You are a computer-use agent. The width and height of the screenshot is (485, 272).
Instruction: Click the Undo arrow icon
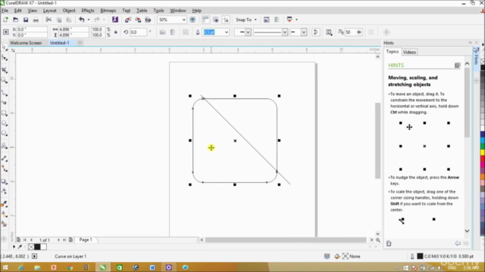point(81,20)
